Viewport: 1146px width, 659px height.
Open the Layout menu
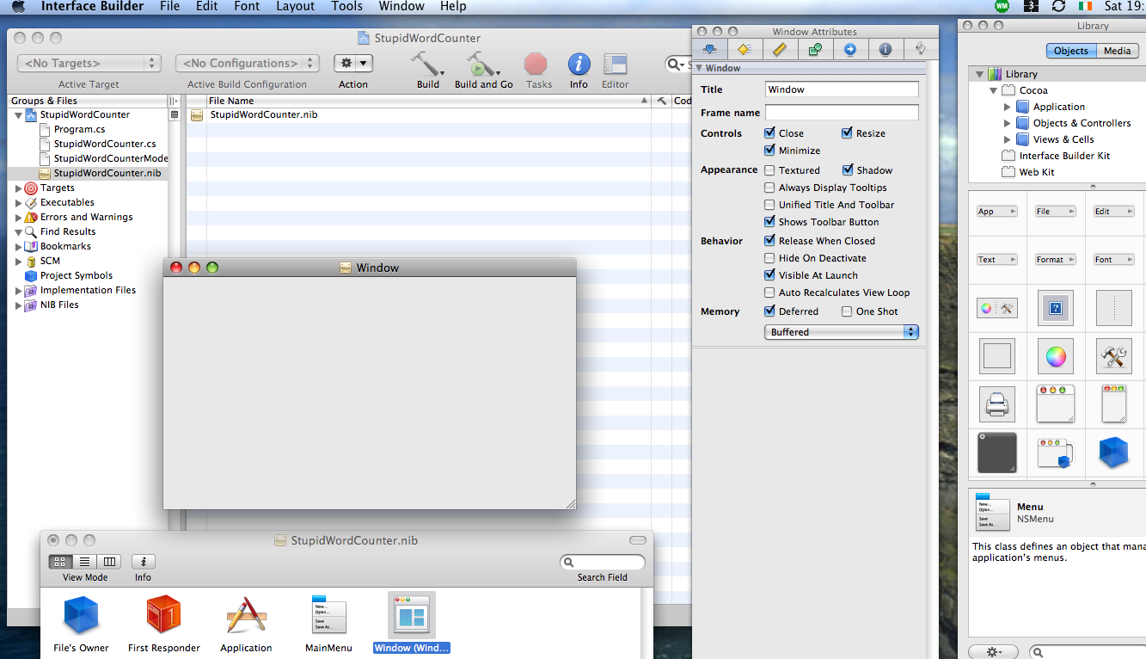(296, 7)
